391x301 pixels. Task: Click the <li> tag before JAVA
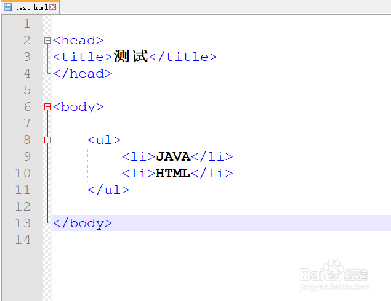(x=139, y=157)
